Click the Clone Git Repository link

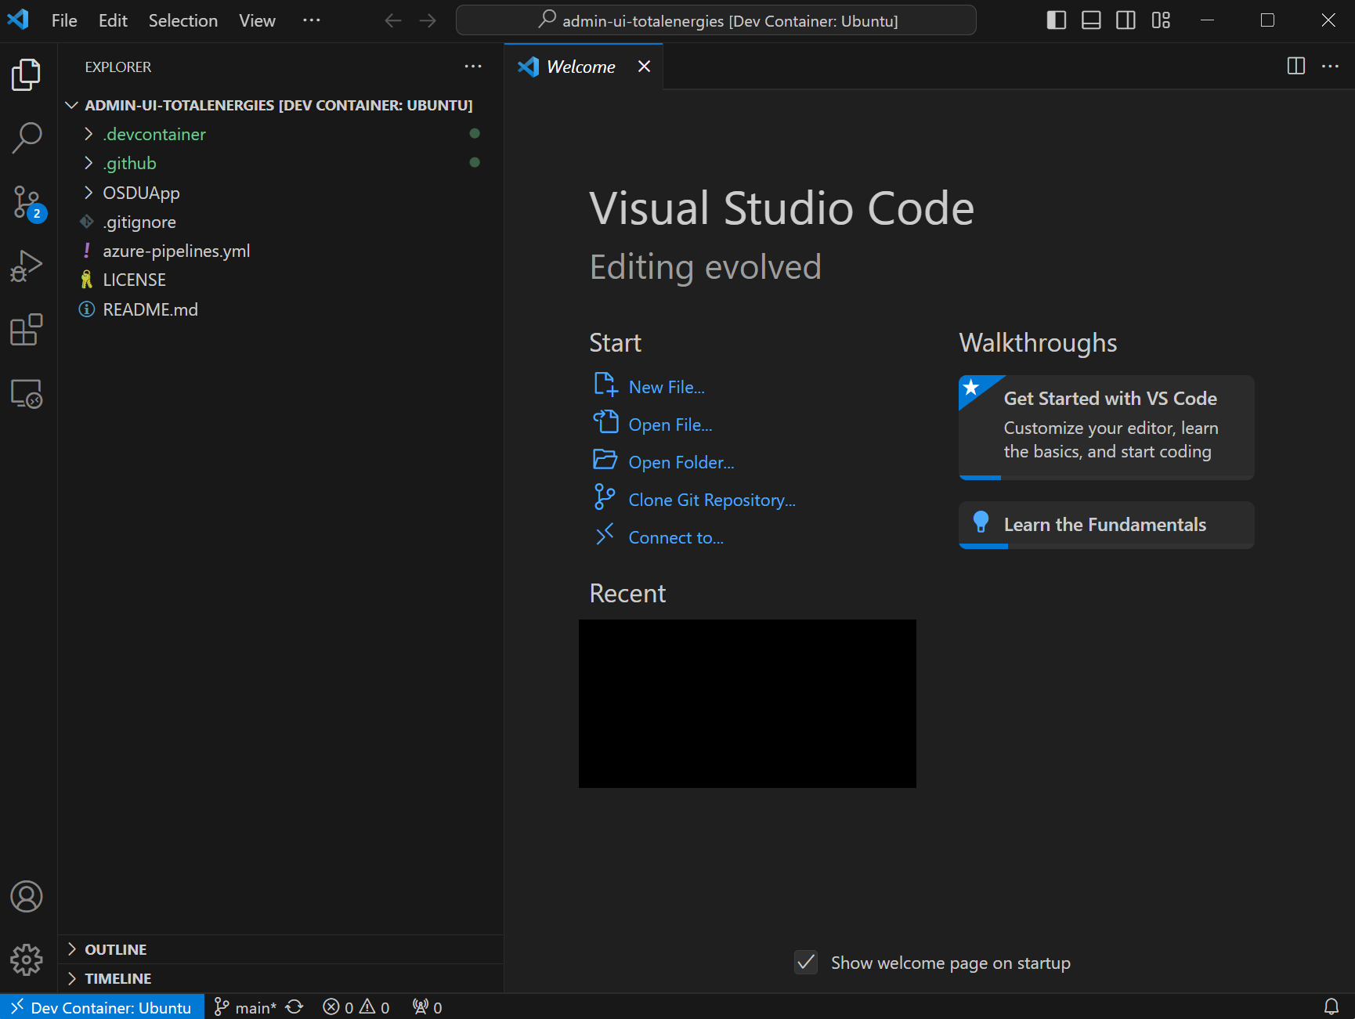712,499
